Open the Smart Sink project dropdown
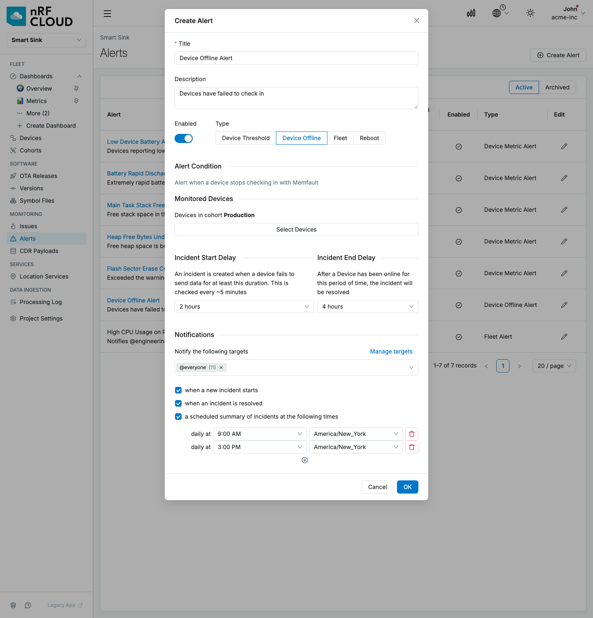Viewport: 593px width, 618px height. tap(46, 40)
